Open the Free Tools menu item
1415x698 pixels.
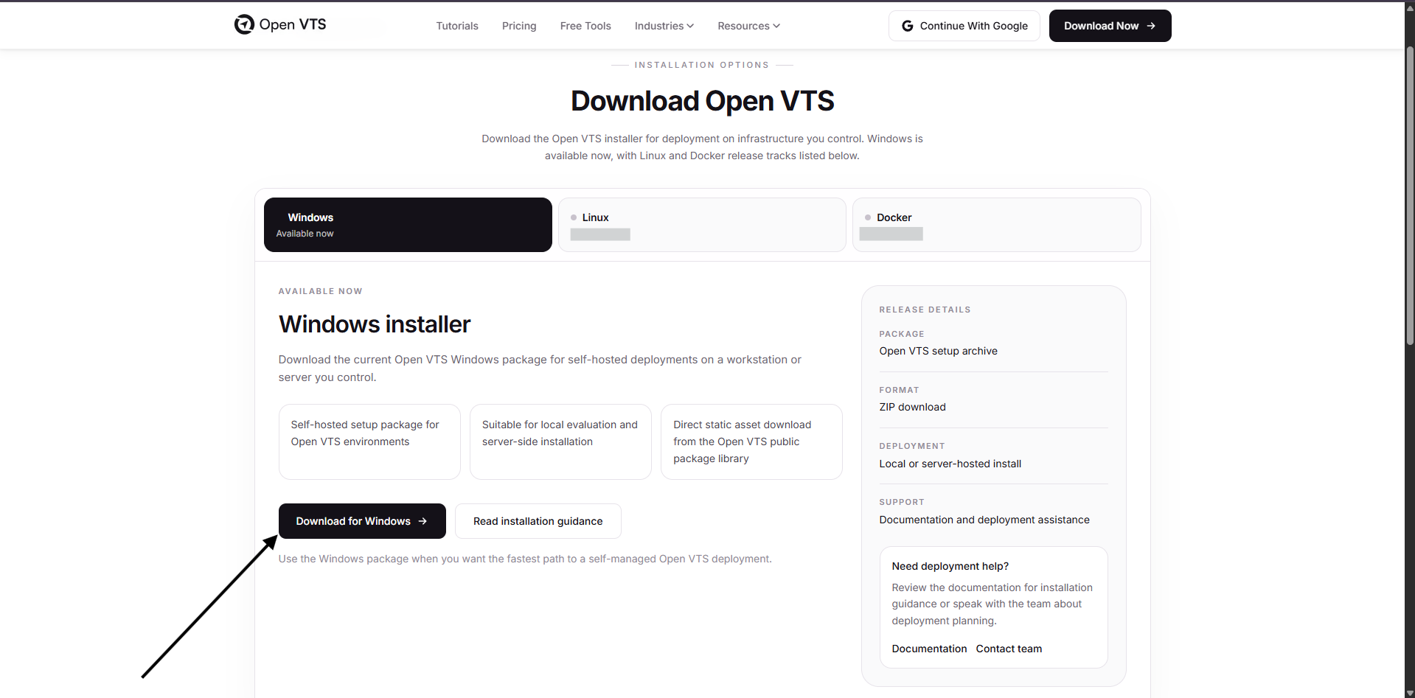click(585, 26)
